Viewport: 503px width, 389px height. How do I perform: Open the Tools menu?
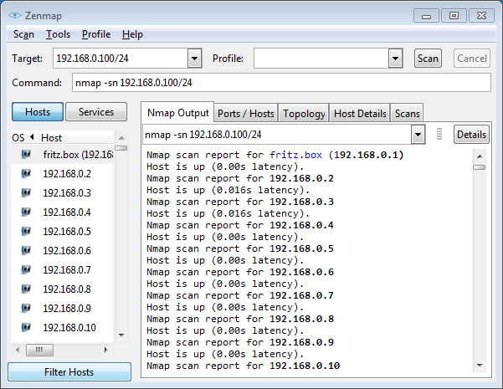click(x=58, y=34)
